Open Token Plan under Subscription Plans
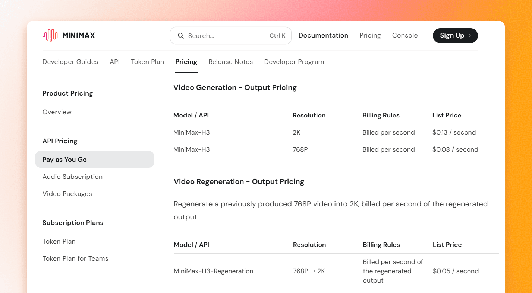The image size is (532, 293). pos(59,241)
